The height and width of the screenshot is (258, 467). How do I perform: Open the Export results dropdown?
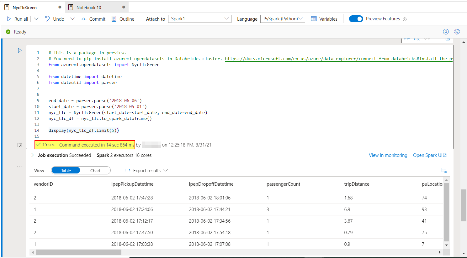point(146,170)
